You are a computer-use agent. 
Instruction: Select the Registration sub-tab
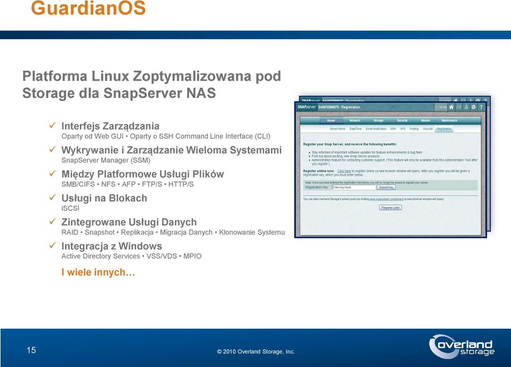pyautogui.click(x=444, y=129)
